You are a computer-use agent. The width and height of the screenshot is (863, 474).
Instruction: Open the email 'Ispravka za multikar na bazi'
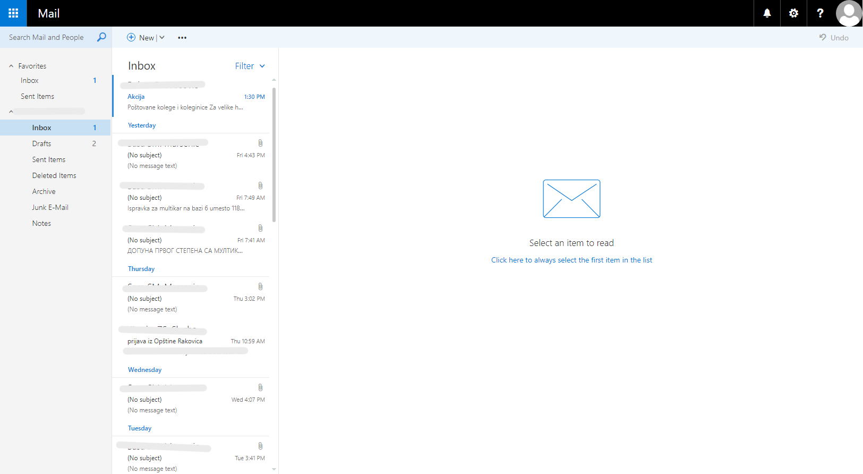point(191,197)
